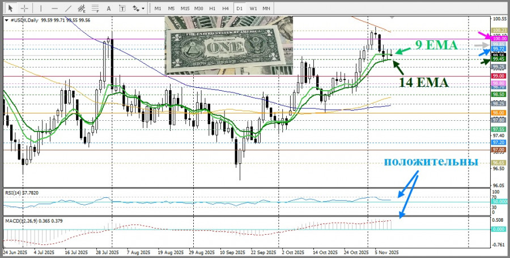Switch chart to H1 timeframe
This screenshot has height=258, width=510.
click(x=212, y=8)
